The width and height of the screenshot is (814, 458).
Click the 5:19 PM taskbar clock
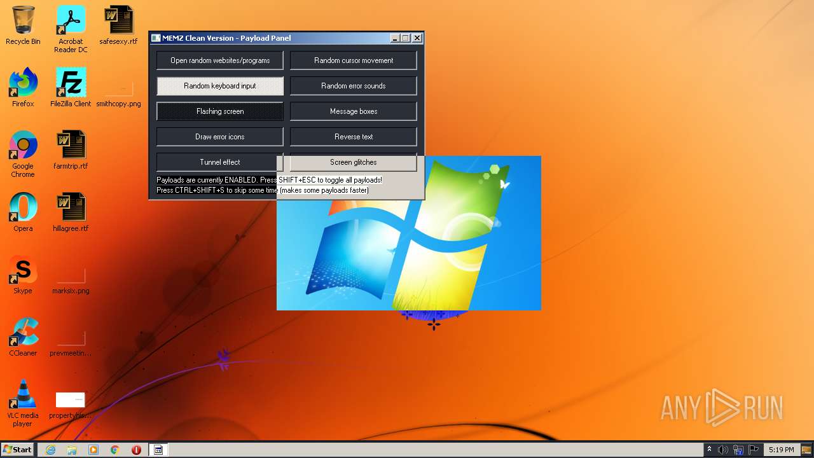pos(781,450)
